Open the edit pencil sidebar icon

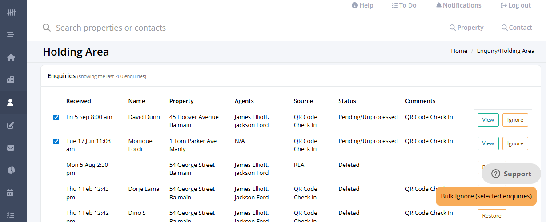click(11, 125)
